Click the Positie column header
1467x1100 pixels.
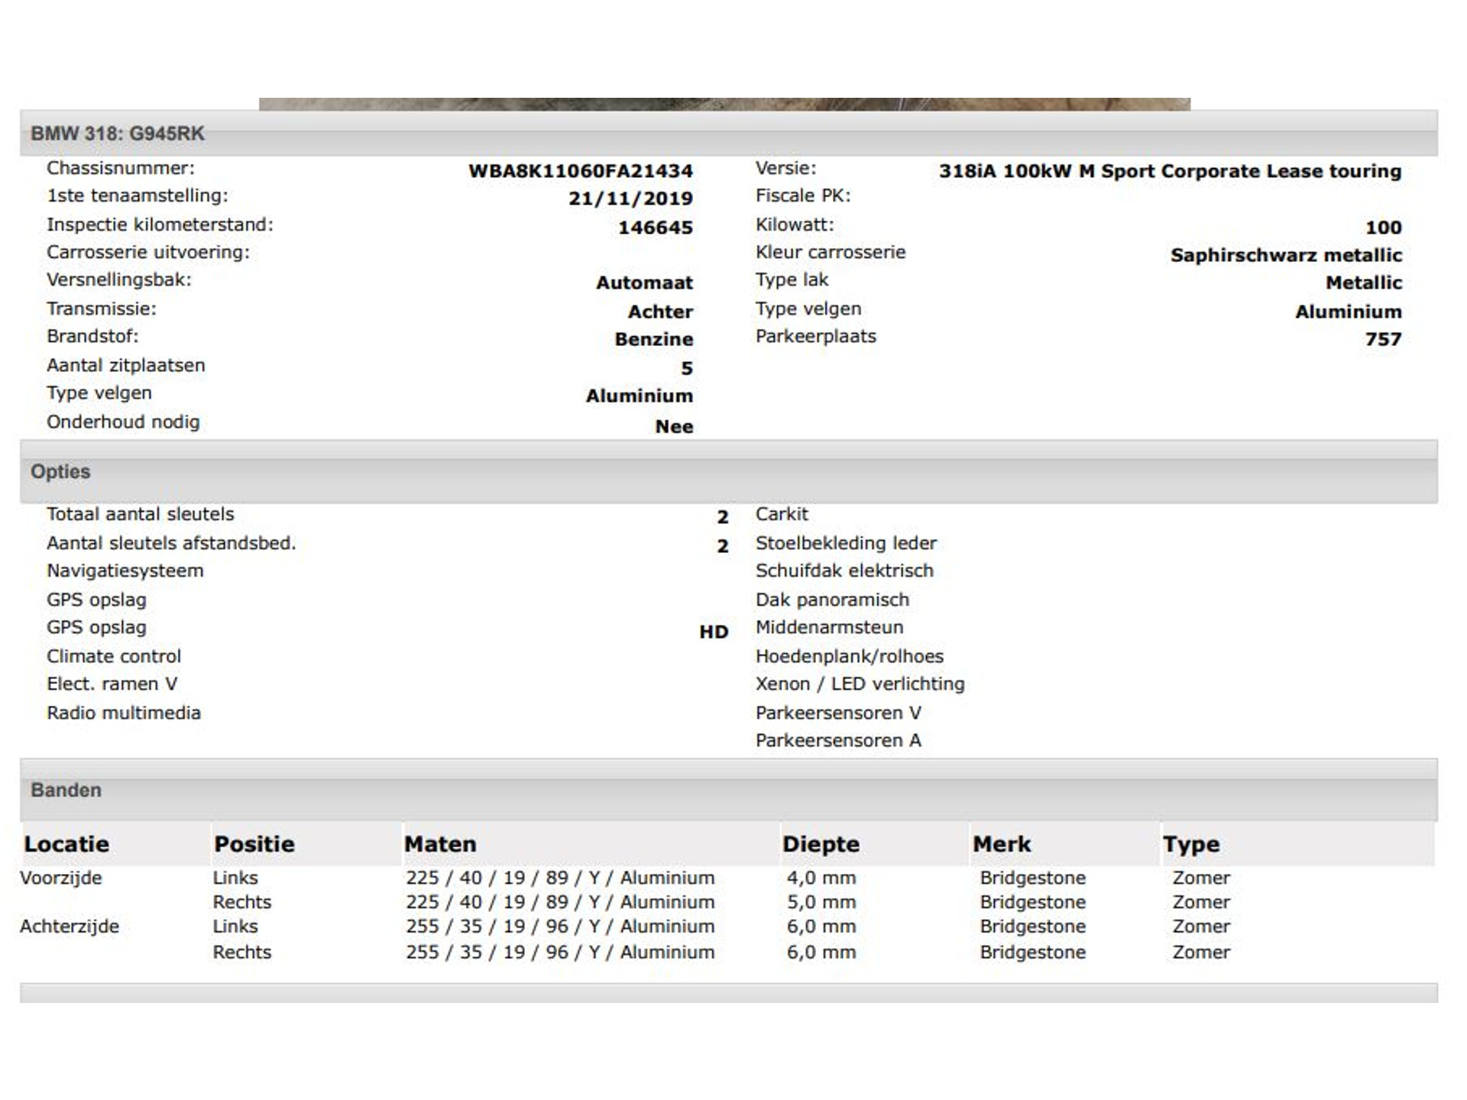pos(254,844)
